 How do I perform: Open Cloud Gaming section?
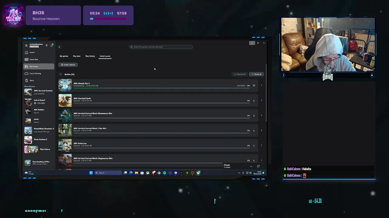[x=39, y=73]
